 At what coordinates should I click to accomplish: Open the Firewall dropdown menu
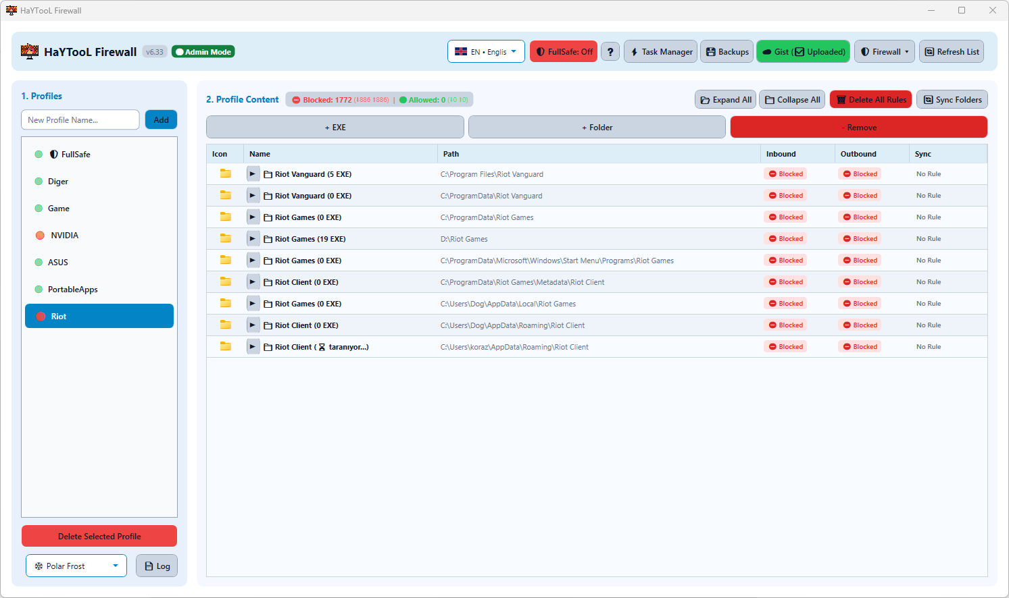point(885,52)
